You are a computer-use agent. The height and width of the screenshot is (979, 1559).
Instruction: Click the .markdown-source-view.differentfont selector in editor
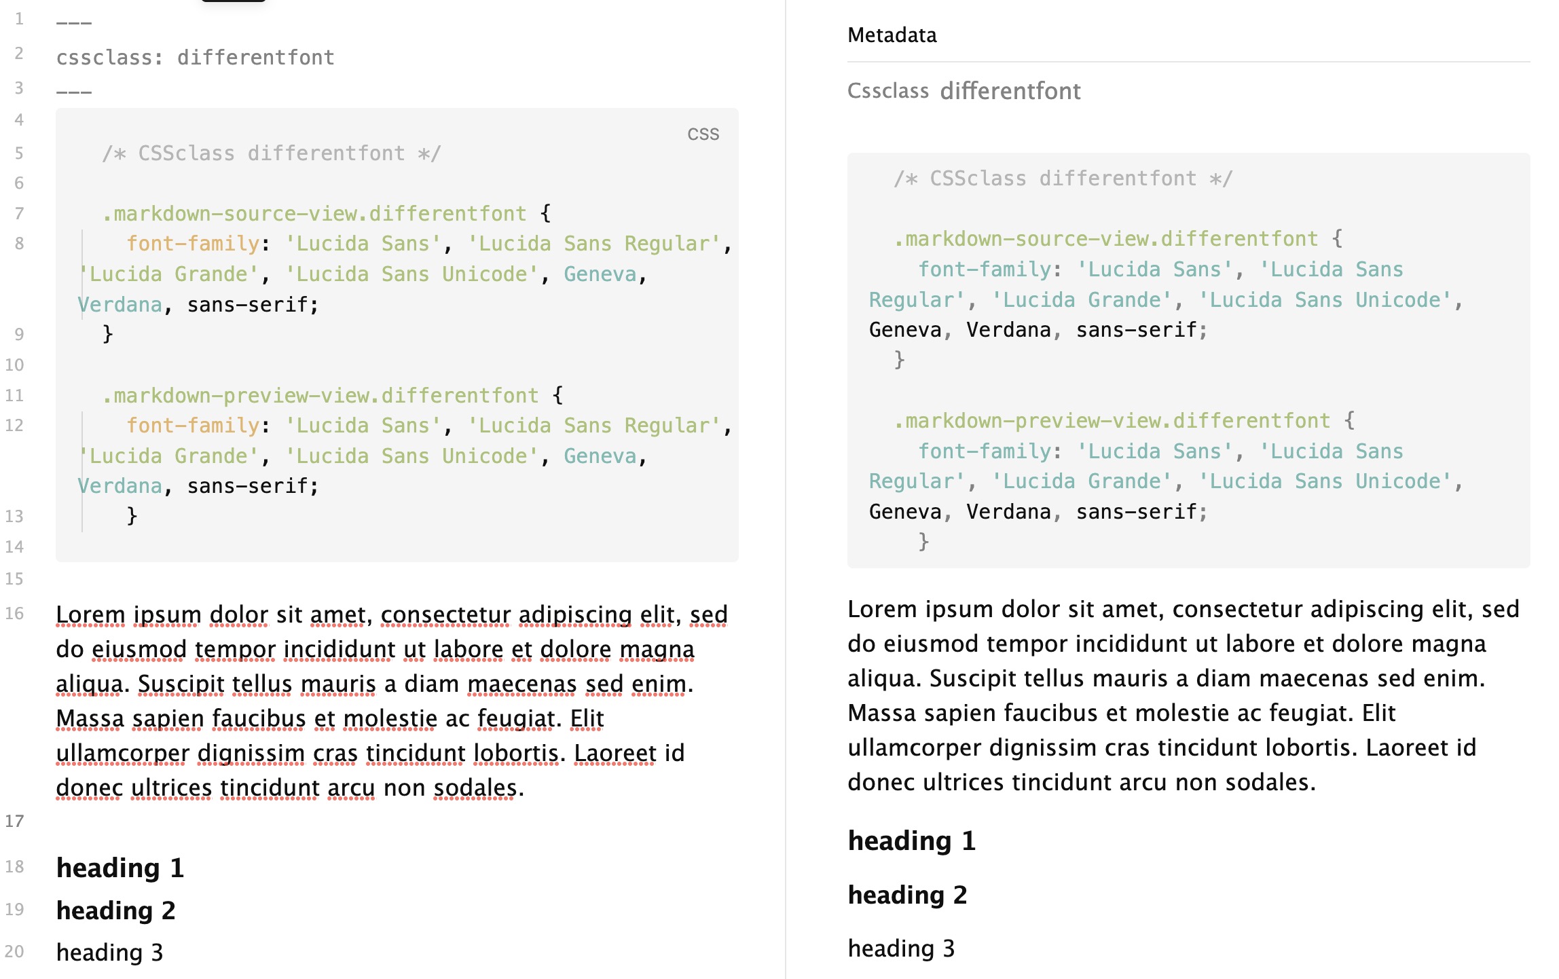click(x=314, y=214)
